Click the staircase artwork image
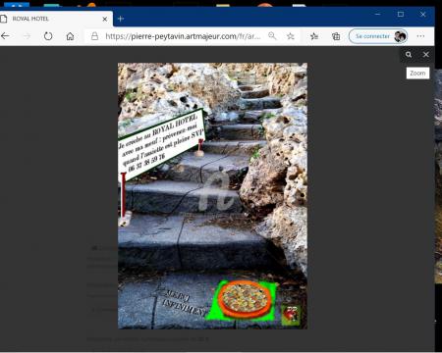Screen dimensions: 442x353 [x=212, y=196]
